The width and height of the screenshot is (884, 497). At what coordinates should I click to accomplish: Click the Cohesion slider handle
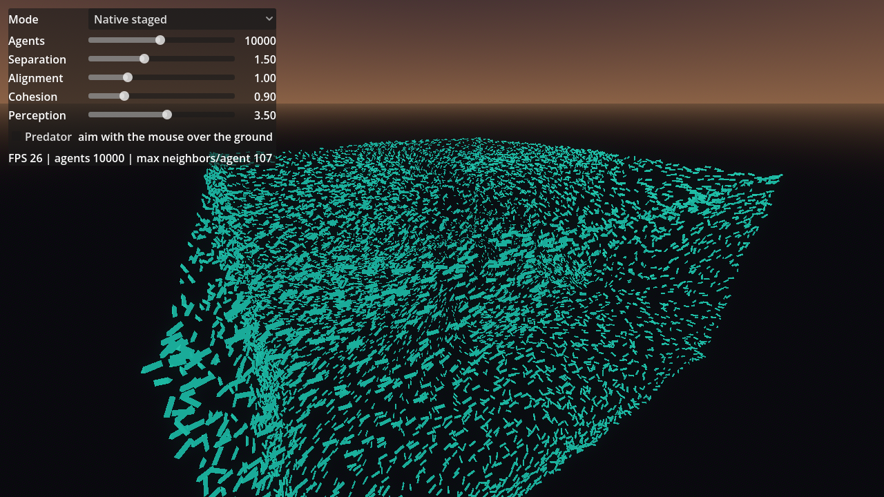pos(124,96)
